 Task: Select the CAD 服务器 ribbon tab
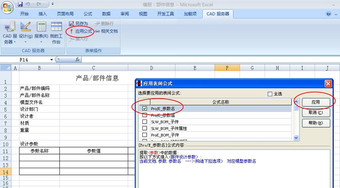(218, 14)
